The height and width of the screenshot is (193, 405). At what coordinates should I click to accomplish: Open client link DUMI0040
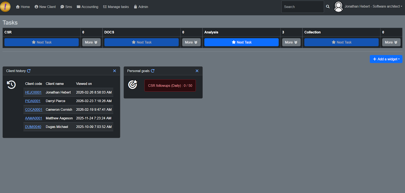[x=33, y=127]
